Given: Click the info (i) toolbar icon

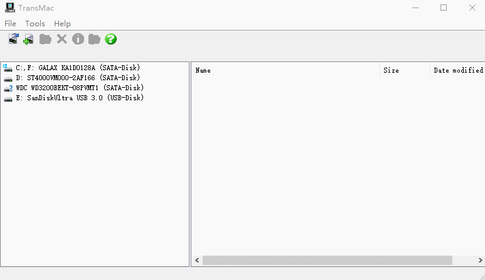Looking at the screenshot, I should click(78, 39).
